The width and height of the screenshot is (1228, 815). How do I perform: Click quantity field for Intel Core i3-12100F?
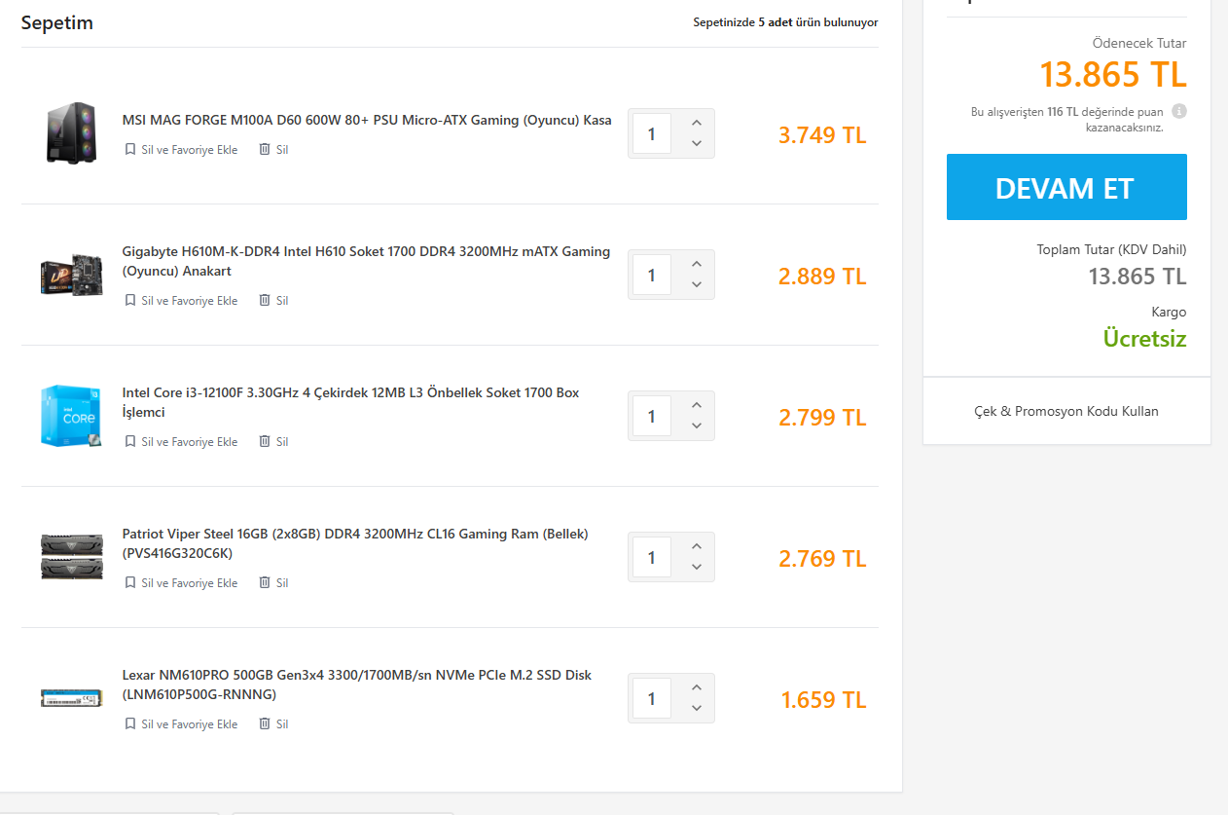tap(652, 416)
